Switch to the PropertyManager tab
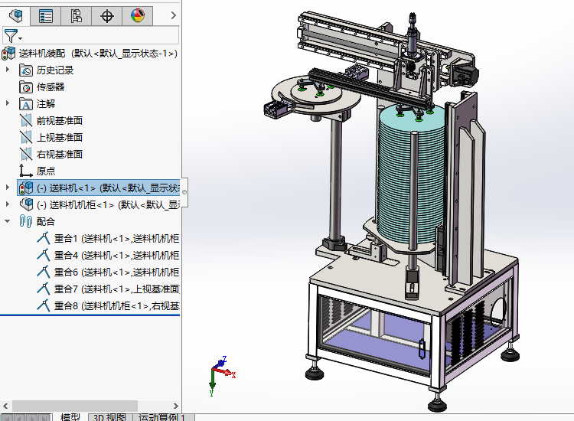Image resolution: width=574 pixels, height=421 pixels. click(x=46, y=16)
